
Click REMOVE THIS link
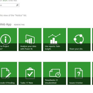click(19, 25)
